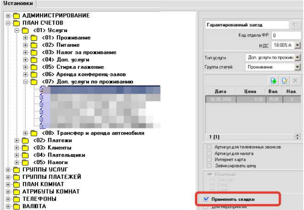Image resolution: width=304 pixels, height=210 pixels.
Task: Click the delete price record X icon
Action: pos(295,81)
